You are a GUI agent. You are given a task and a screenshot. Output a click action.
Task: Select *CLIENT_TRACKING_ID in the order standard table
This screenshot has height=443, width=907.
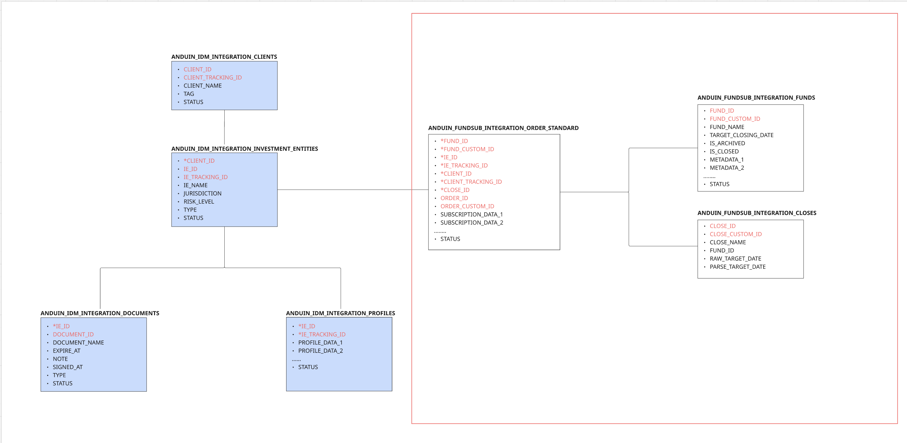(471, 181)
